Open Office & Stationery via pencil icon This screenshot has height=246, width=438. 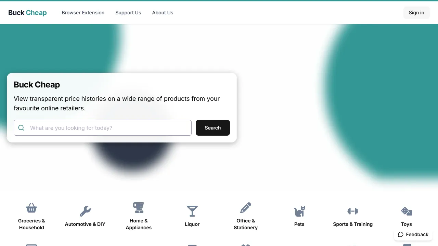[x=245, y=208]
